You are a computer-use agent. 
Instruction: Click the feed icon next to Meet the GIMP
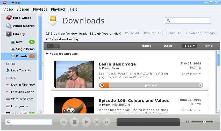coord(100,105)
